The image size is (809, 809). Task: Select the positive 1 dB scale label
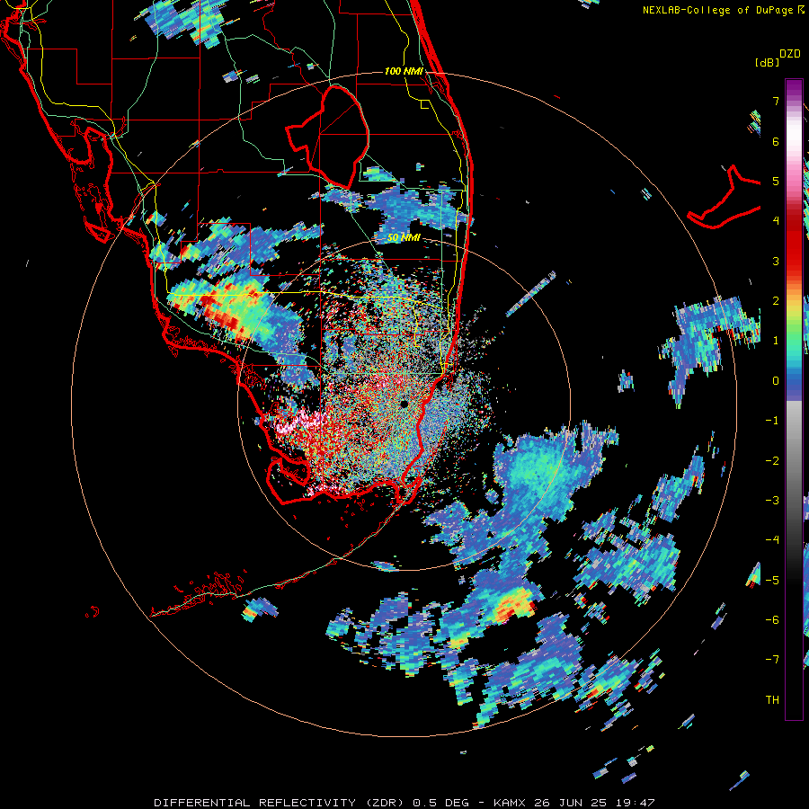pyautogui.click(x=776, y=341)
